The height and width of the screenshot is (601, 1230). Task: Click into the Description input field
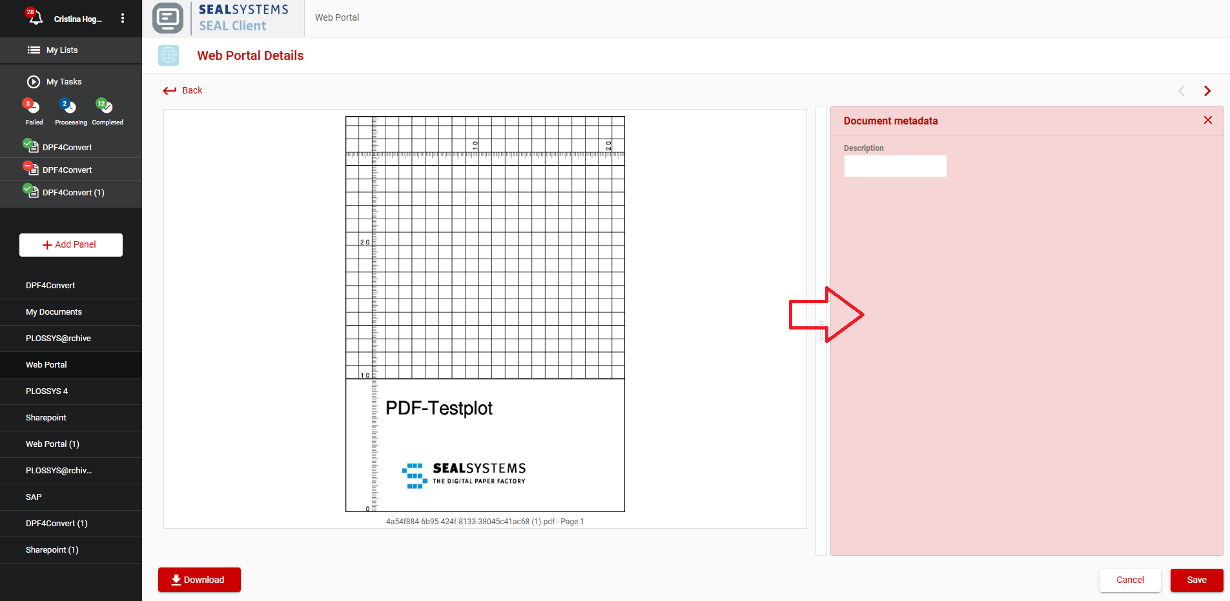pos(895,166)
